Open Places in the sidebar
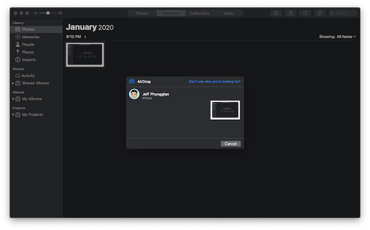The height and width of the screenshot is (230, 370). tap(37, 52)
